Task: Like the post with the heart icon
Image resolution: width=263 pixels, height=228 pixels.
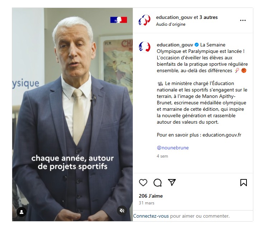Action: tap(143, 182)
